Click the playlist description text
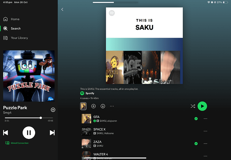 109,89
